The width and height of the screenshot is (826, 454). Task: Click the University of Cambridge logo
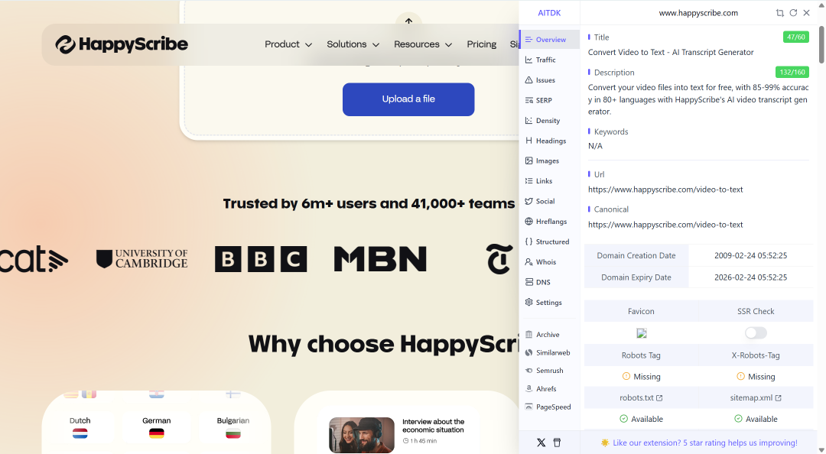point(141,258)
